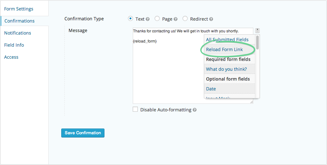Select the Redirect confirmation type
Image resolution: width=327 pixels, height=165 pixels.
pos(185,18)
